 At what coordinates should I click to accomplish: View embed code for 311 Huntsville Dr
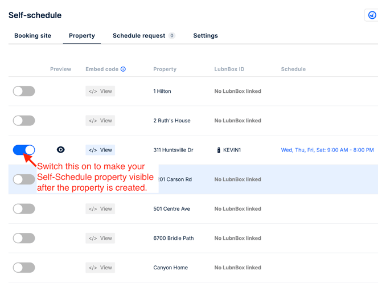tap(100, 150)
